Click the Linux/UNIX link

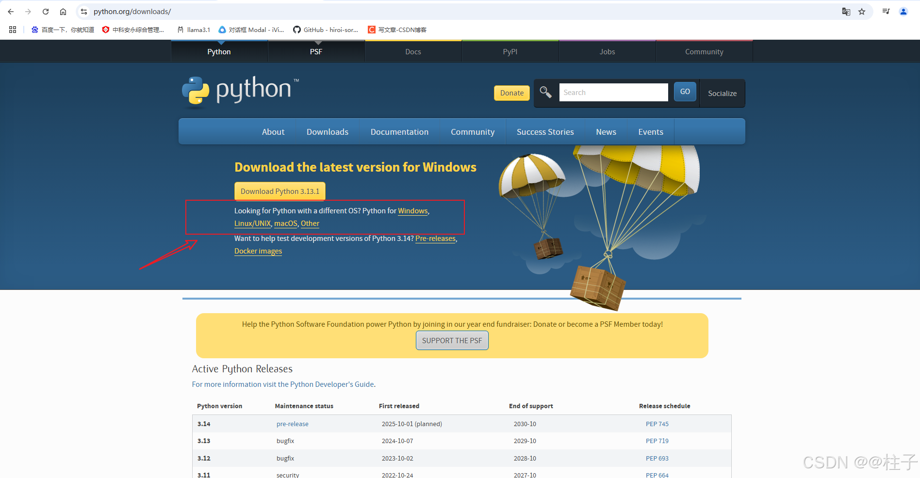pos(252,223)
